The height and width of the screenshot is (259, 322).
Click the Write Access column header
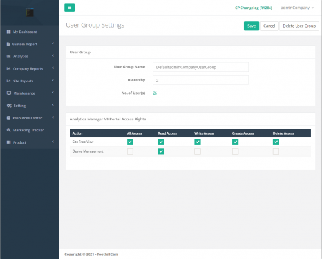(204, 133)
